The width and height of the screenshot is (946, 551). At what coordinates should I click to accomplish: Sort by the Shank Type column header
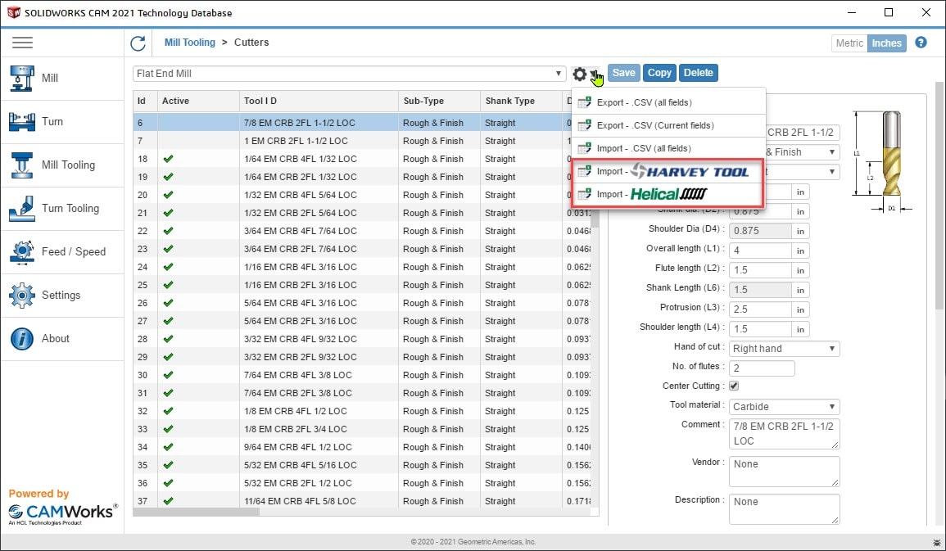[x=521, y=102]
